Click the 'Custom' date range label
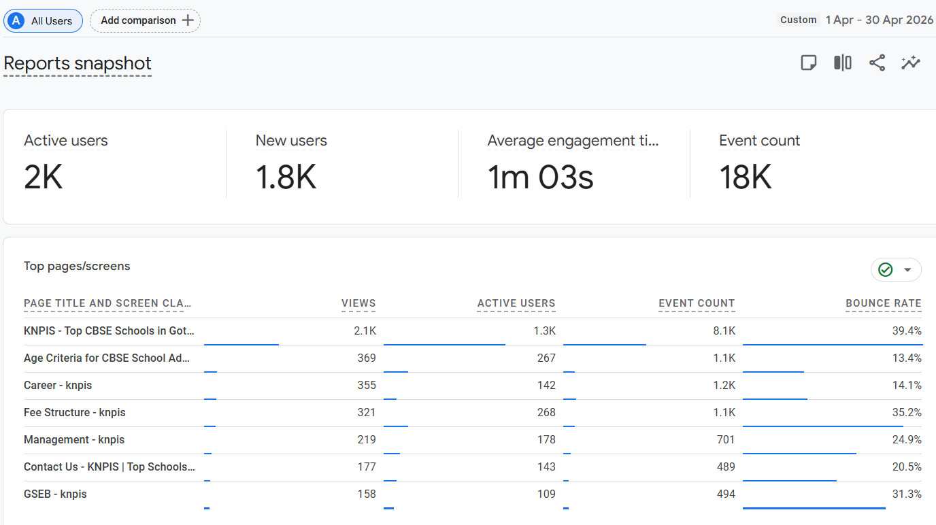936x525 pixels. (x=799, y=20)
